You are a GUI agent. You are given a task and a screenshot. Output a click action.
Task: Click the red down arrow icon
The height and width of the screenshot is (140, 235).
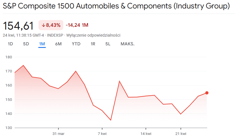(x=43, y=25)
